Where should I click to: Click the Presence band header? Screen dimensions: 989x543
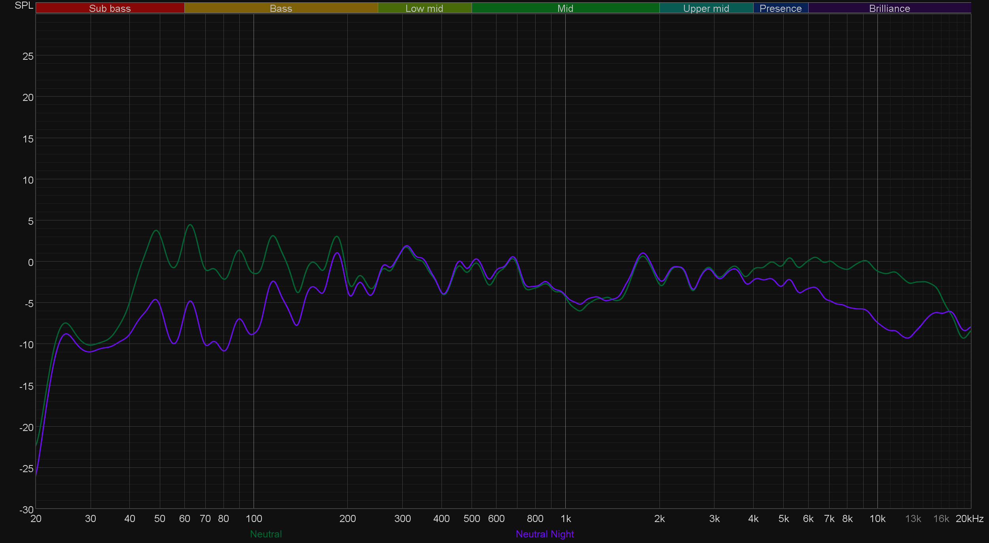781,8
